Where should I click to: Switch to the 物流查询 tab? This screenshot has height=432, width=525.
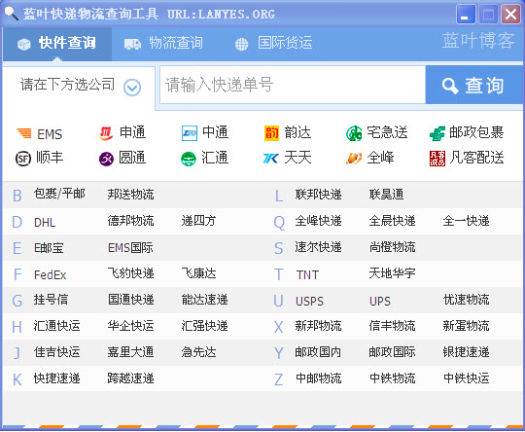point(164,43)
